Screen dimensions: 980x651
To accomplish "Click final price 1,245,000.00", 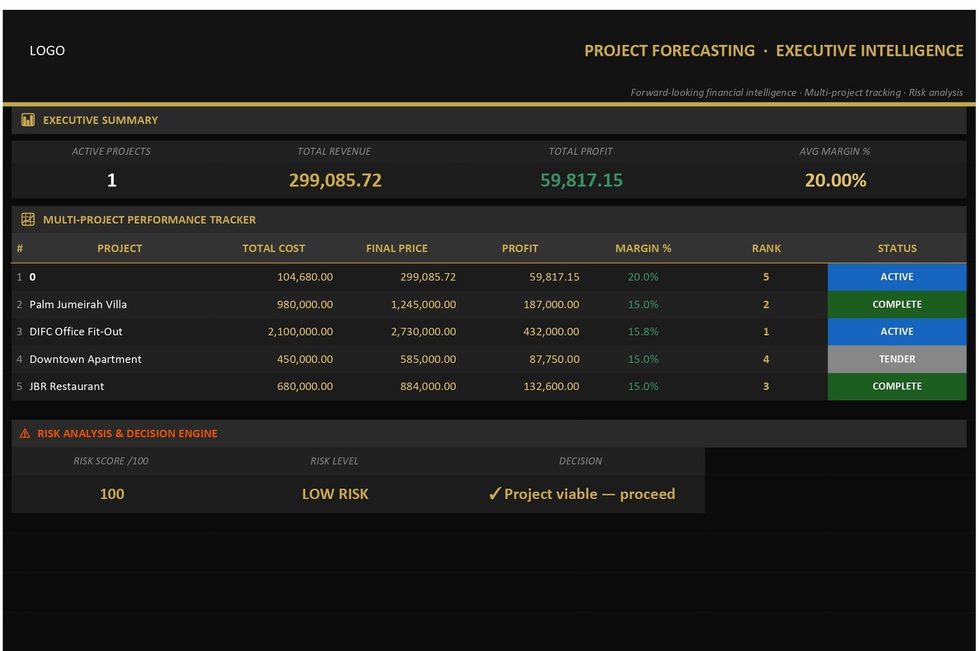I will pos(423,304).
